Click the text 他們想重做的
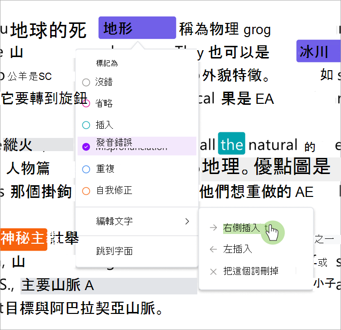Screen dimensions: 341x330 coord(246,192)
